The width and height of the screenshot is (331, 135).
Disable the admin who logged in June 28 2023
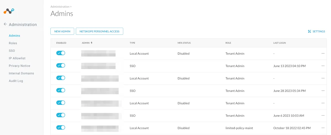click(x=61, y=90)
